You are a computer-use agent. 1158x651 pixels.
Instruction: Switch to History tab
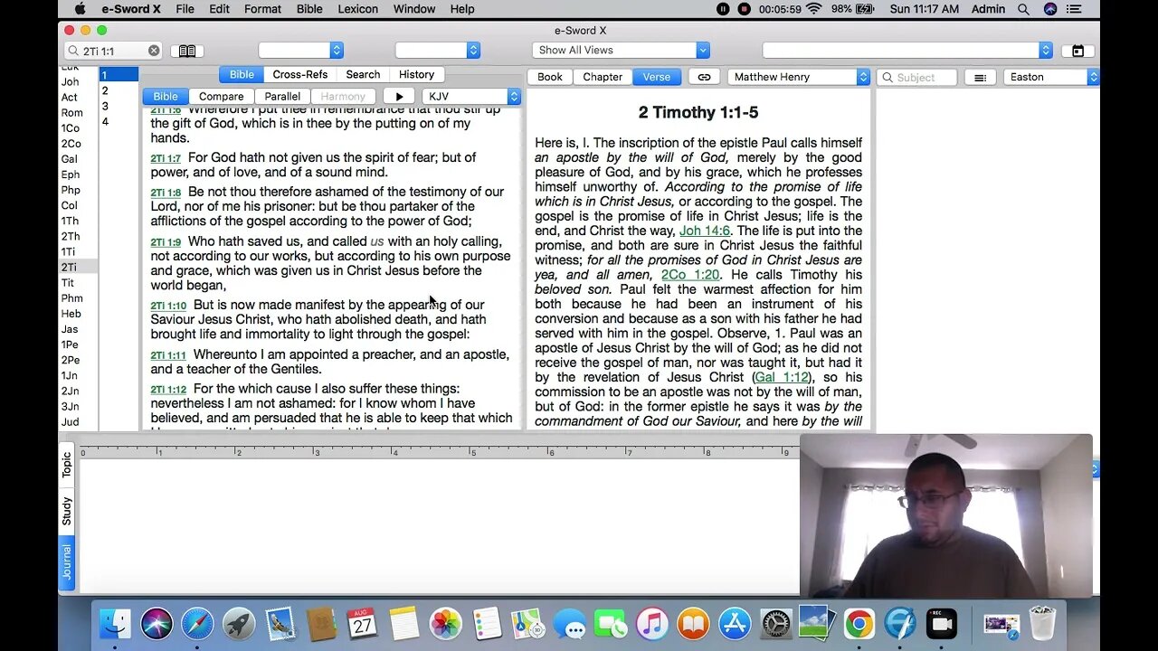click(416, 74)
